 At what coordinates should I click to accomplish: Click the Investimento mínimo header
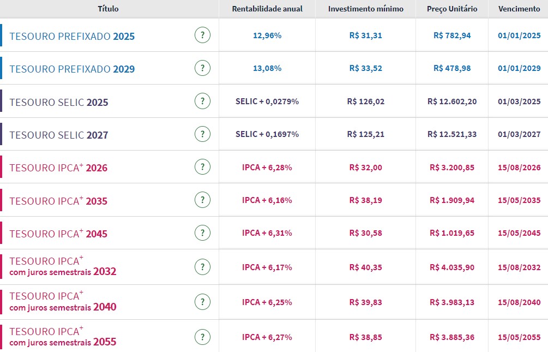(x=366, y=9)
